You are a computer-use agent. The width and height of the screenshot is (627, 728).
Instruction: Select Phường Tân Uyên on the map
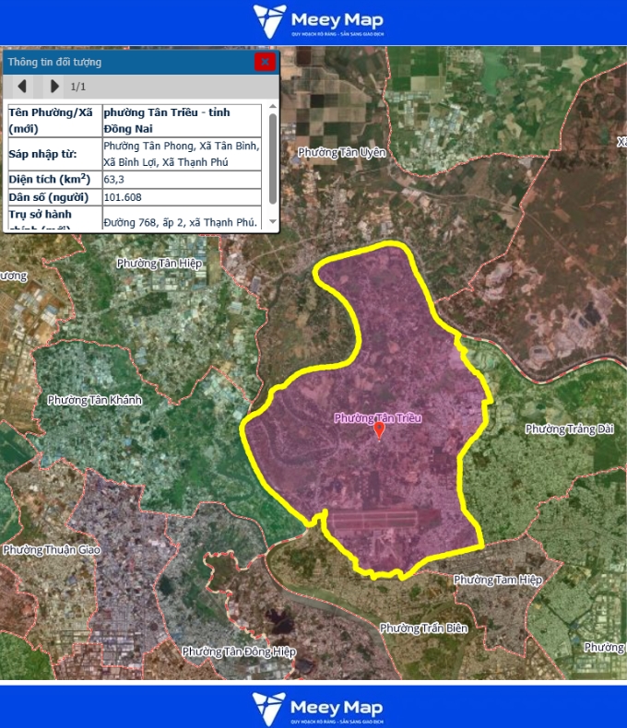coord(342,152)
